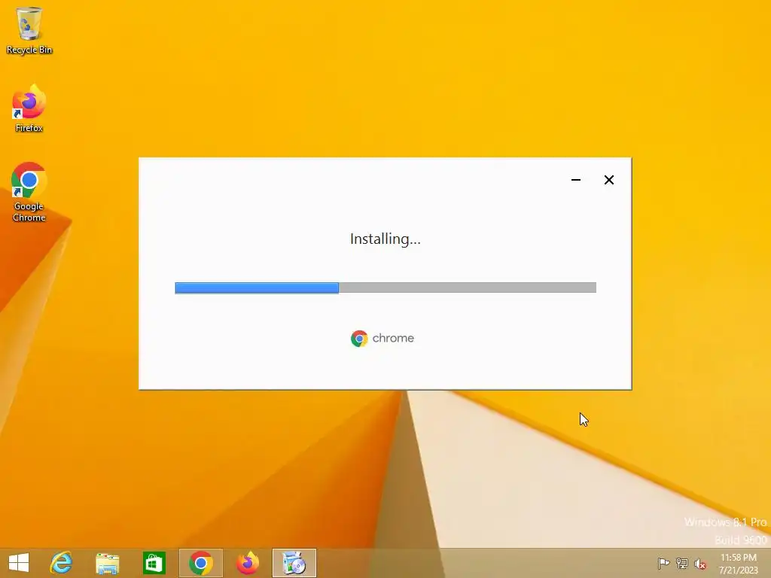Click the muted speaker volume icon
The image size is (771, 578).
700,564
